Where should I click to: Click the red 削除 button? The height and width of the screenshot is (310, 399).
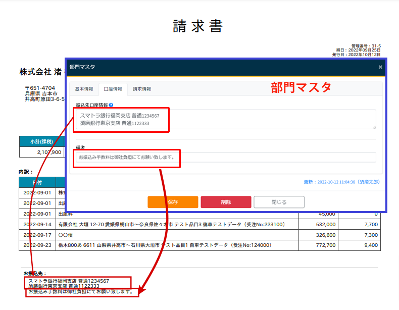[x=226, y=202]
